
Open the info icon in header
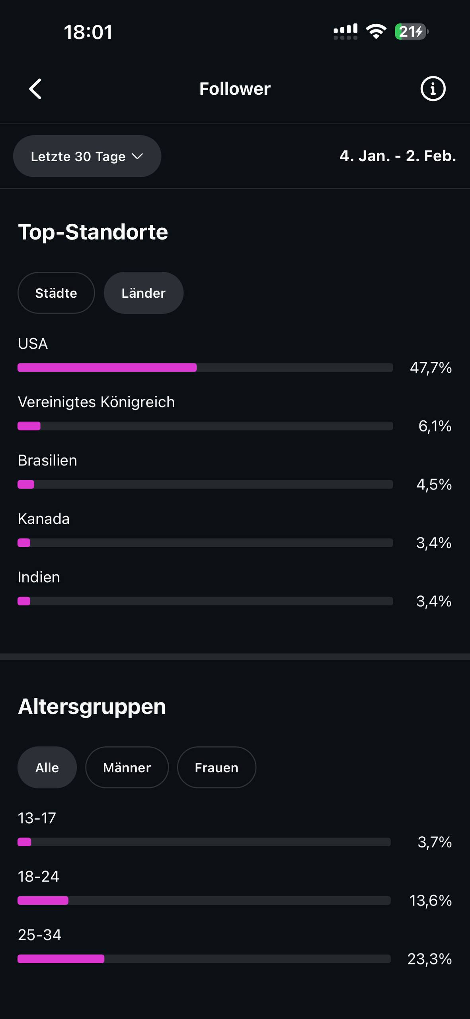[x=433, y=88]
